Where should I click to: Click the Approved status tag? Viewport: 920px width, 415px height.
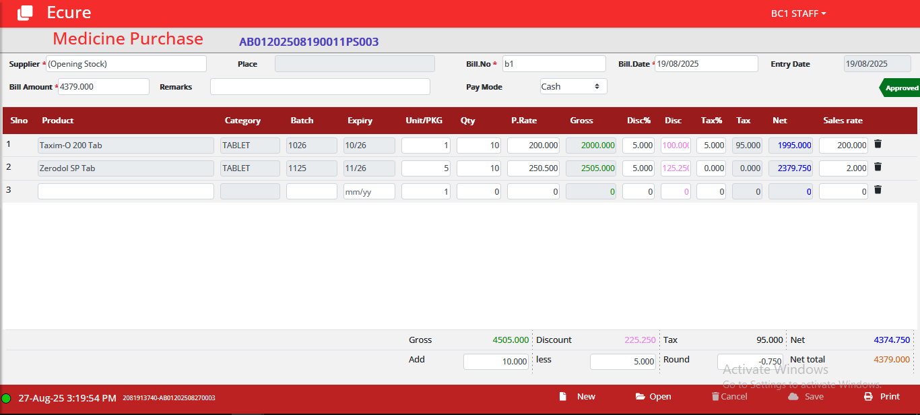pos(900,88)
